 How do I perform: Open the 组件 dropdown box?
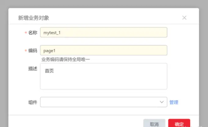(101, 102)
